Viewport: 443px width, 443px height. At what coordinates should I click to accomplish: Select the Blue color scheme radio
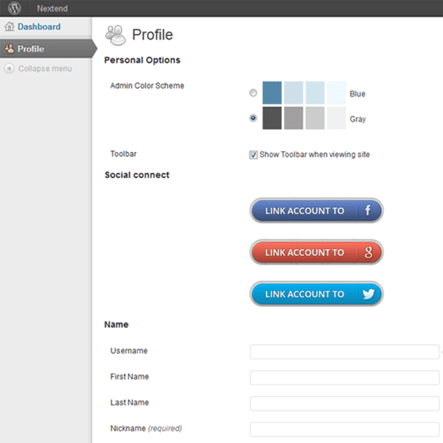pos(253,93)
